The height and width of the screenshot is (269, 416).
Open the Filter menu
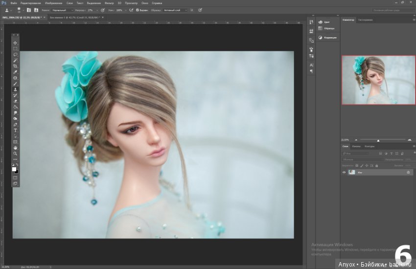pyautogui.click(x=109, y=3)
